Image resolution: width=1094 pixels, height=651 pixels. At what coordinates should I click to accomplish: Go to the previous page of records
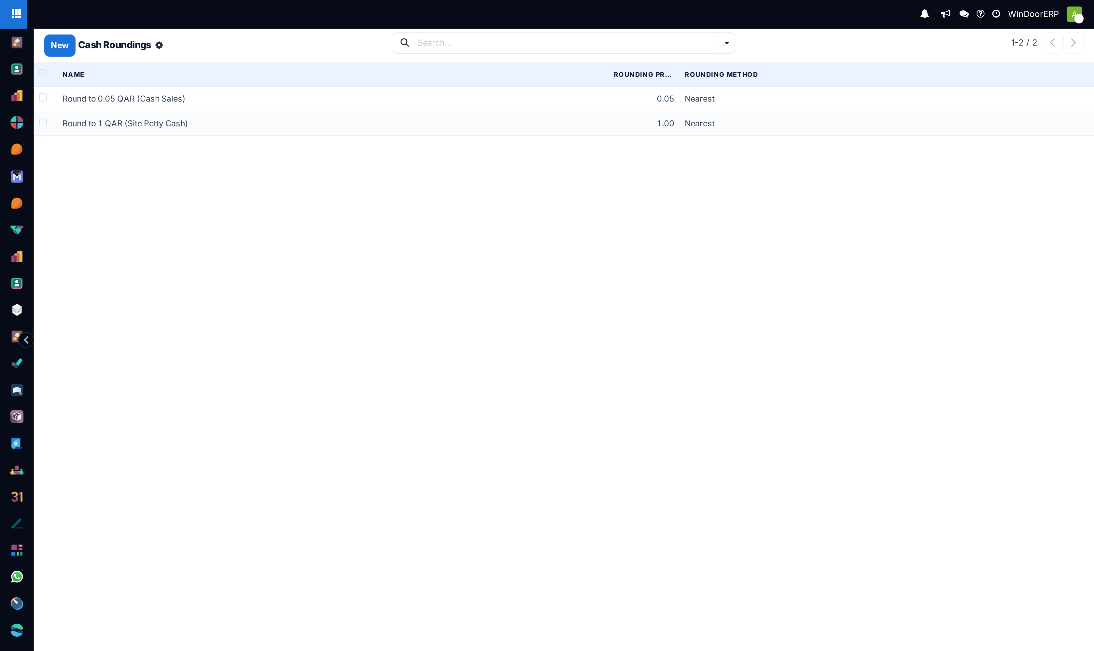(1052, 43)
